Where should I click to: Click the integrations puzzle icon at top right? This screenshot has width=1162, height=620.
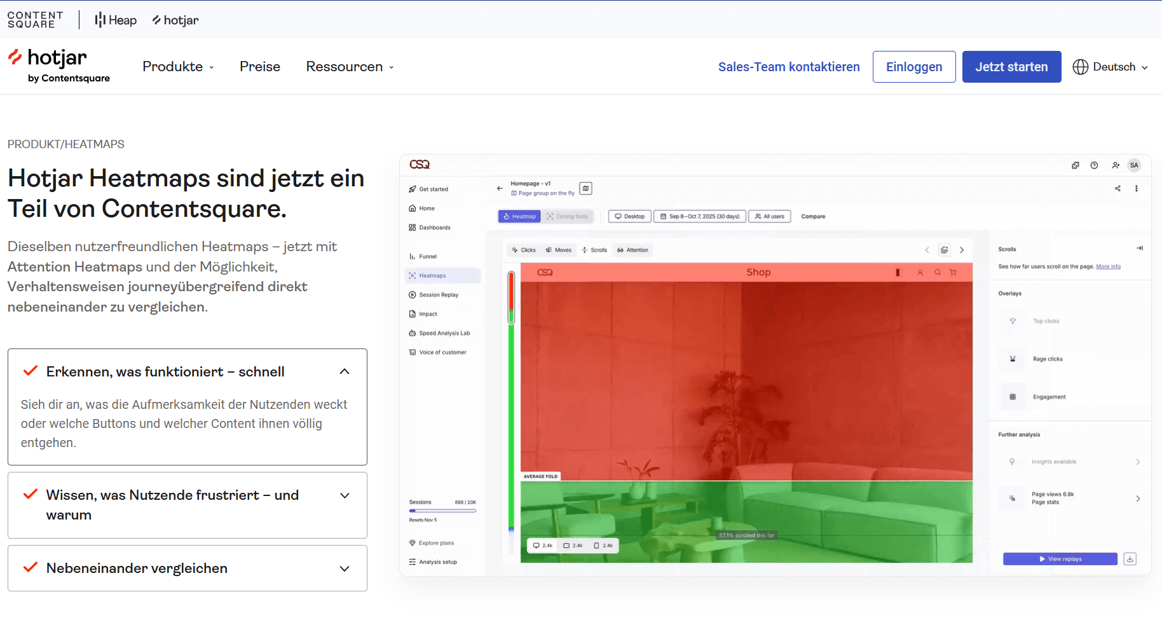pos(1076,165)
